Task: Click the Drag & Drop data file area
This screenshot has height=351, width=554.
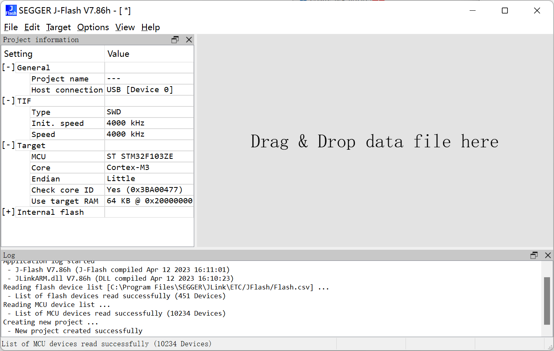Action: pos(374,141)
